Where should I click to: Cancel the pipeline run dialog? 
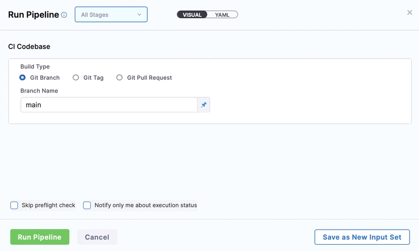click(97, 237)
